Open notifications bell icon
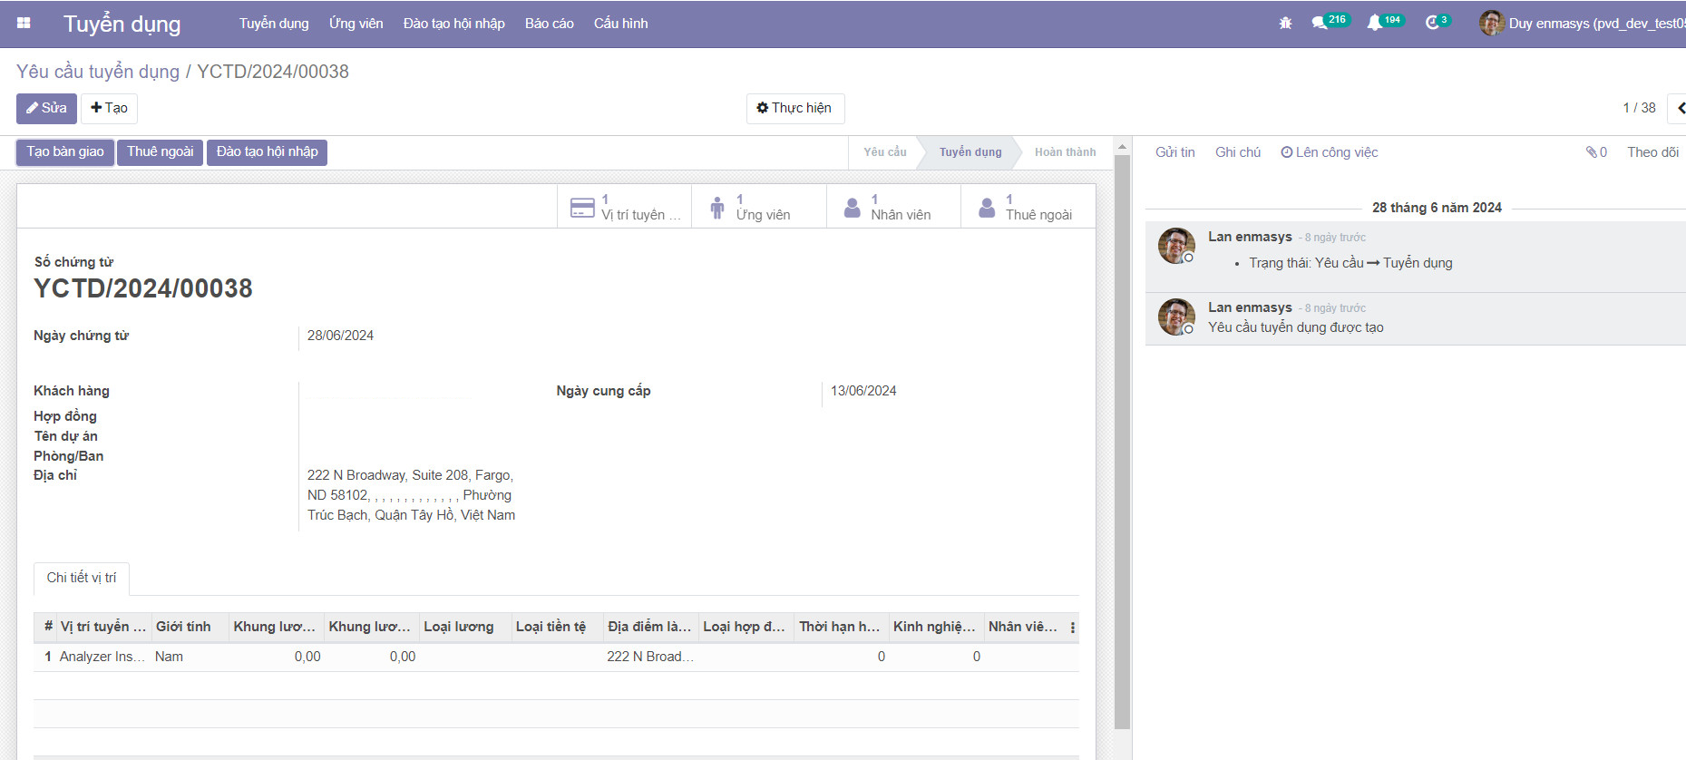Image resolution: width=1686 pixels, height=760 pixels. tap(1375, 24)
